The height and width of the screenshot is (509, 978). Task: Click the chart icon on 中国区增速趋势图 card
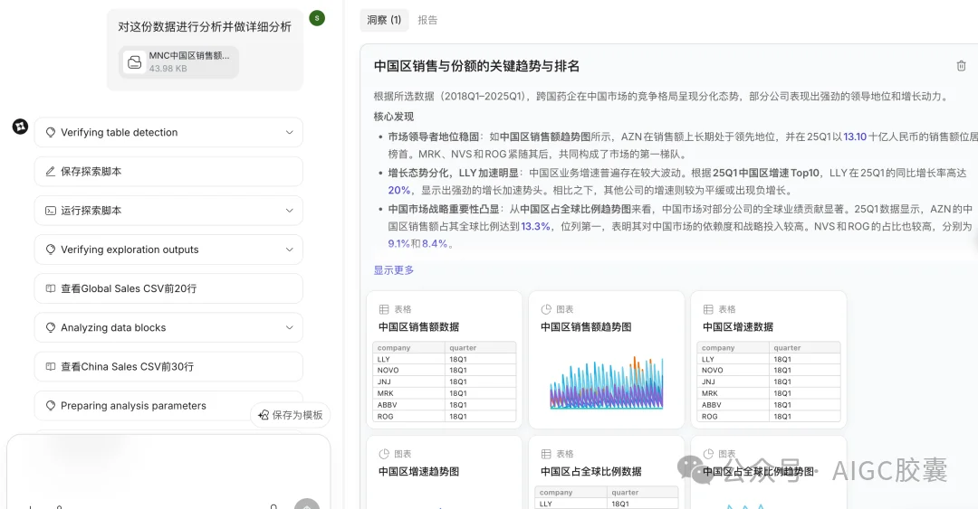[x=384, y=454]
